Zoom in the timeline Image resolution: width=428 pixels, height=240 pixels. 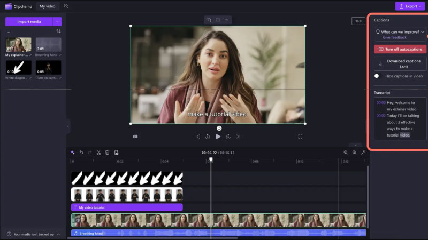point(354,153)
